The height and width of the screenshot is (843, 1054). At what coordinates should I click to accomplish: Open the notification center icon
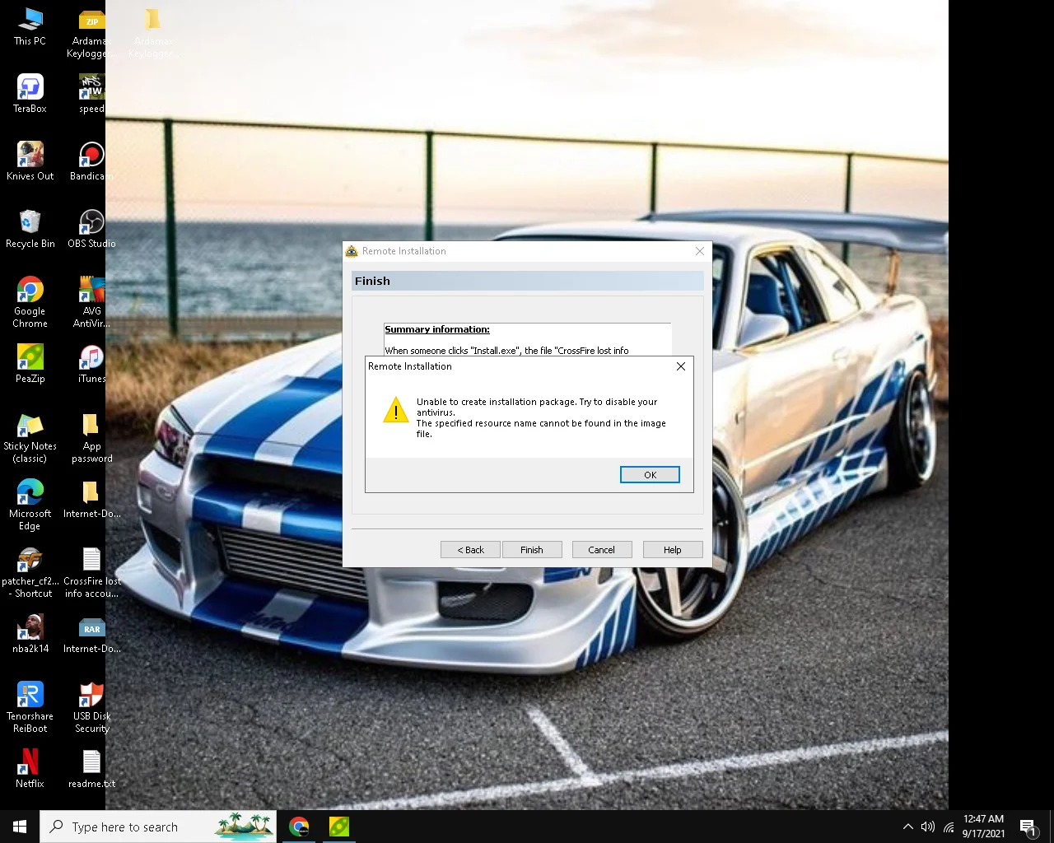[1028, 827]
